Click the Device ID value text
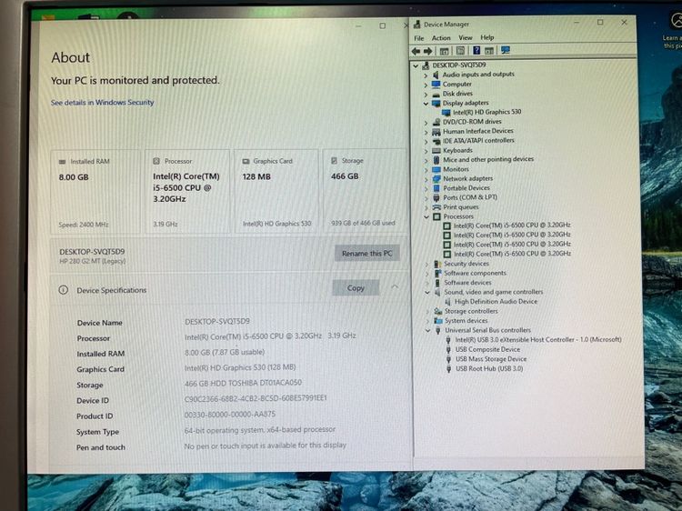Viewport: 682px width, 511px height. 256,398
